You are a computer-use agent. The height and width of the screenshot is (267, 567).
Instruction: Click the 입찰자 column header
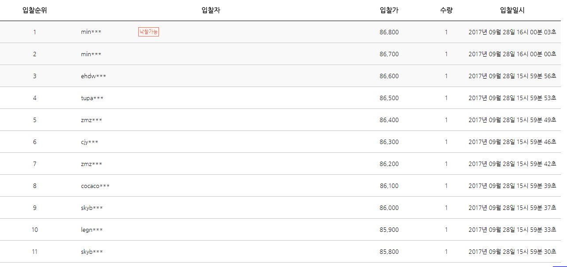click(210, 11)
